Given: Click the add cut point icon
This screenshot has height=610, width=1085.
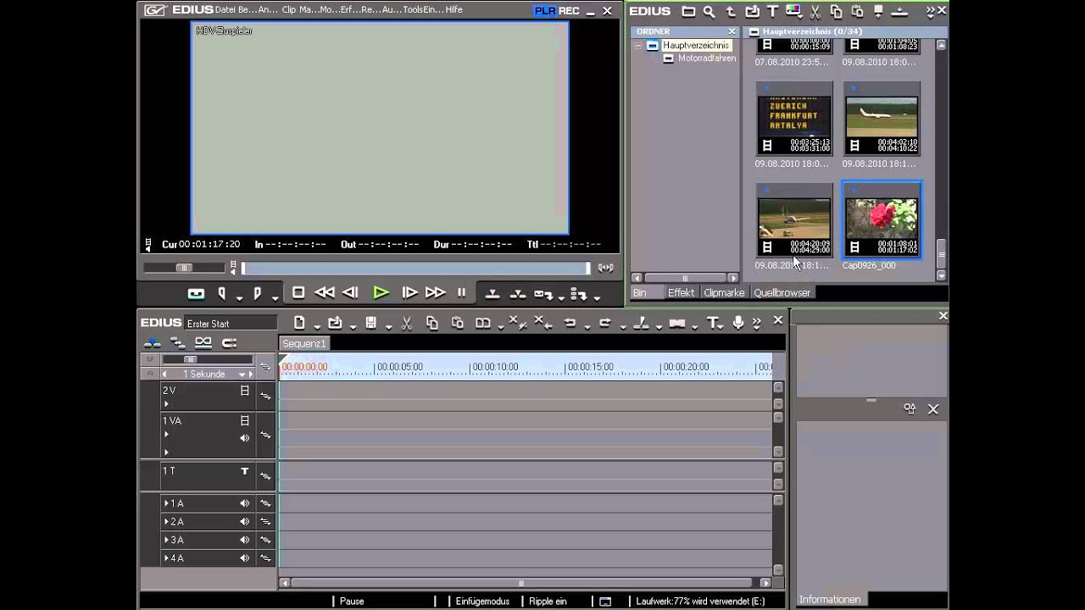Looking at the screenshot, I should click(x=641, y=323).
